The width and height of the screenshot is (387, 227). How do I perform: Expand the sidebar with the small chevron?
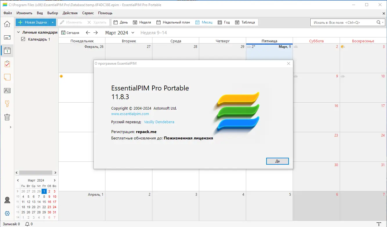pyautogui.click(x=10, y=127)
